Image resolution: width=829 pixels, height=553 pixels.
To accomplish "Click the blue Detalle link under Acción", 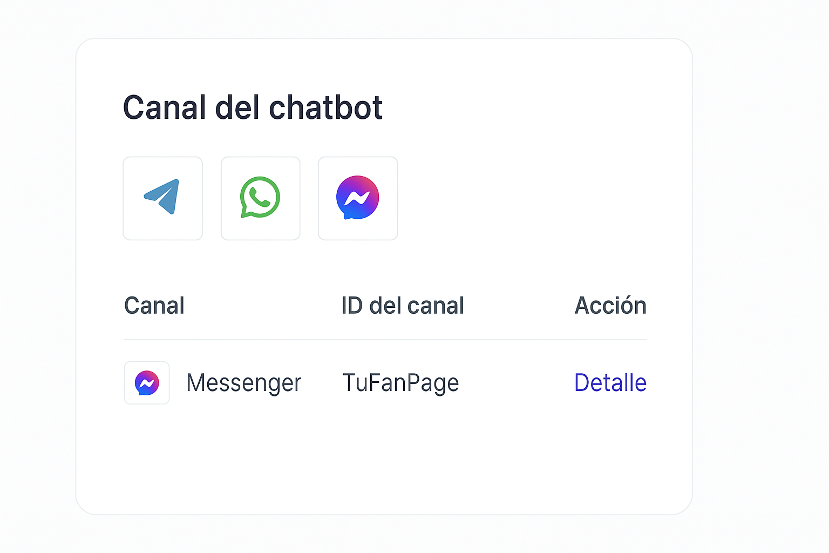I will 610,383.
